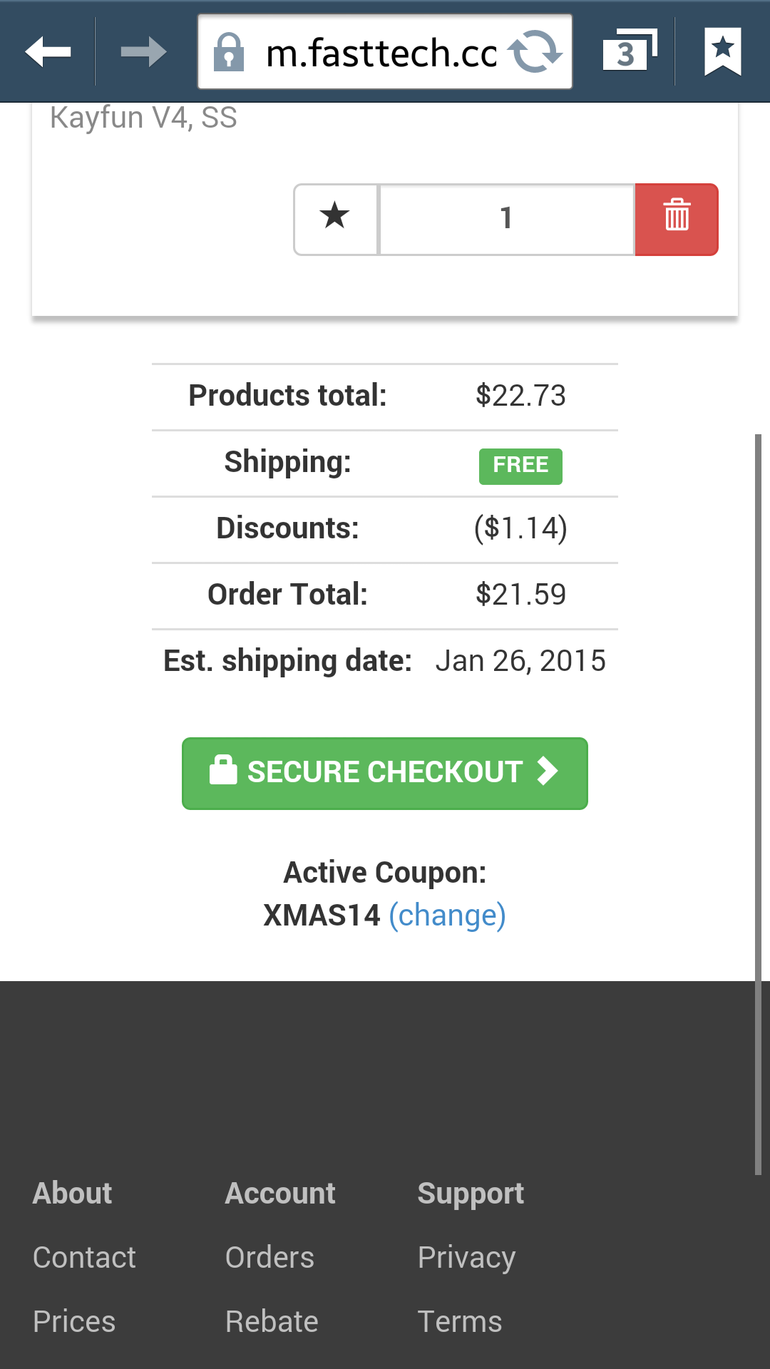Go to Orders in Account footer
Screen dimensions: 770x1369
click(269, 1257)
